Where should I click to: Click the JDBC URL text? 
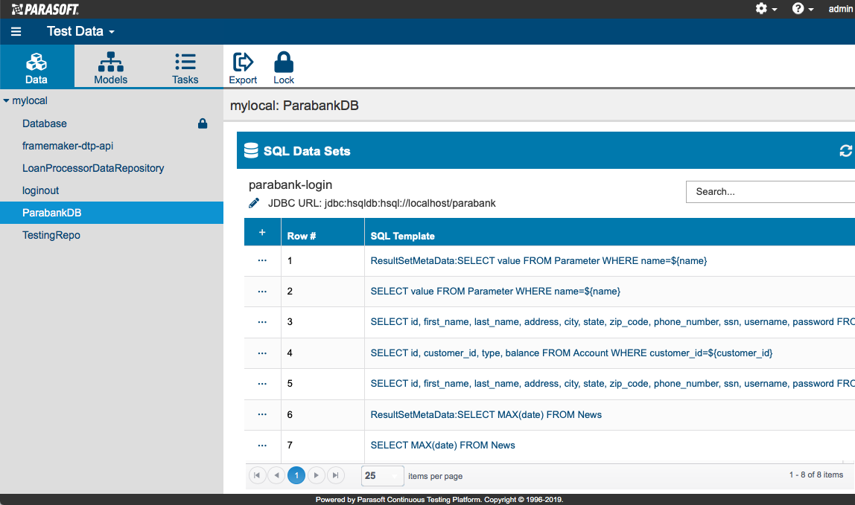(381, 203)
